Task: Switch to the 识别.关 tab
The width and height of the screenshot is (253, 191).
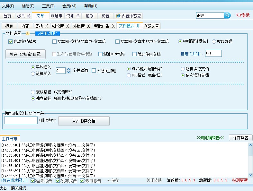Action: pos(73,16)
